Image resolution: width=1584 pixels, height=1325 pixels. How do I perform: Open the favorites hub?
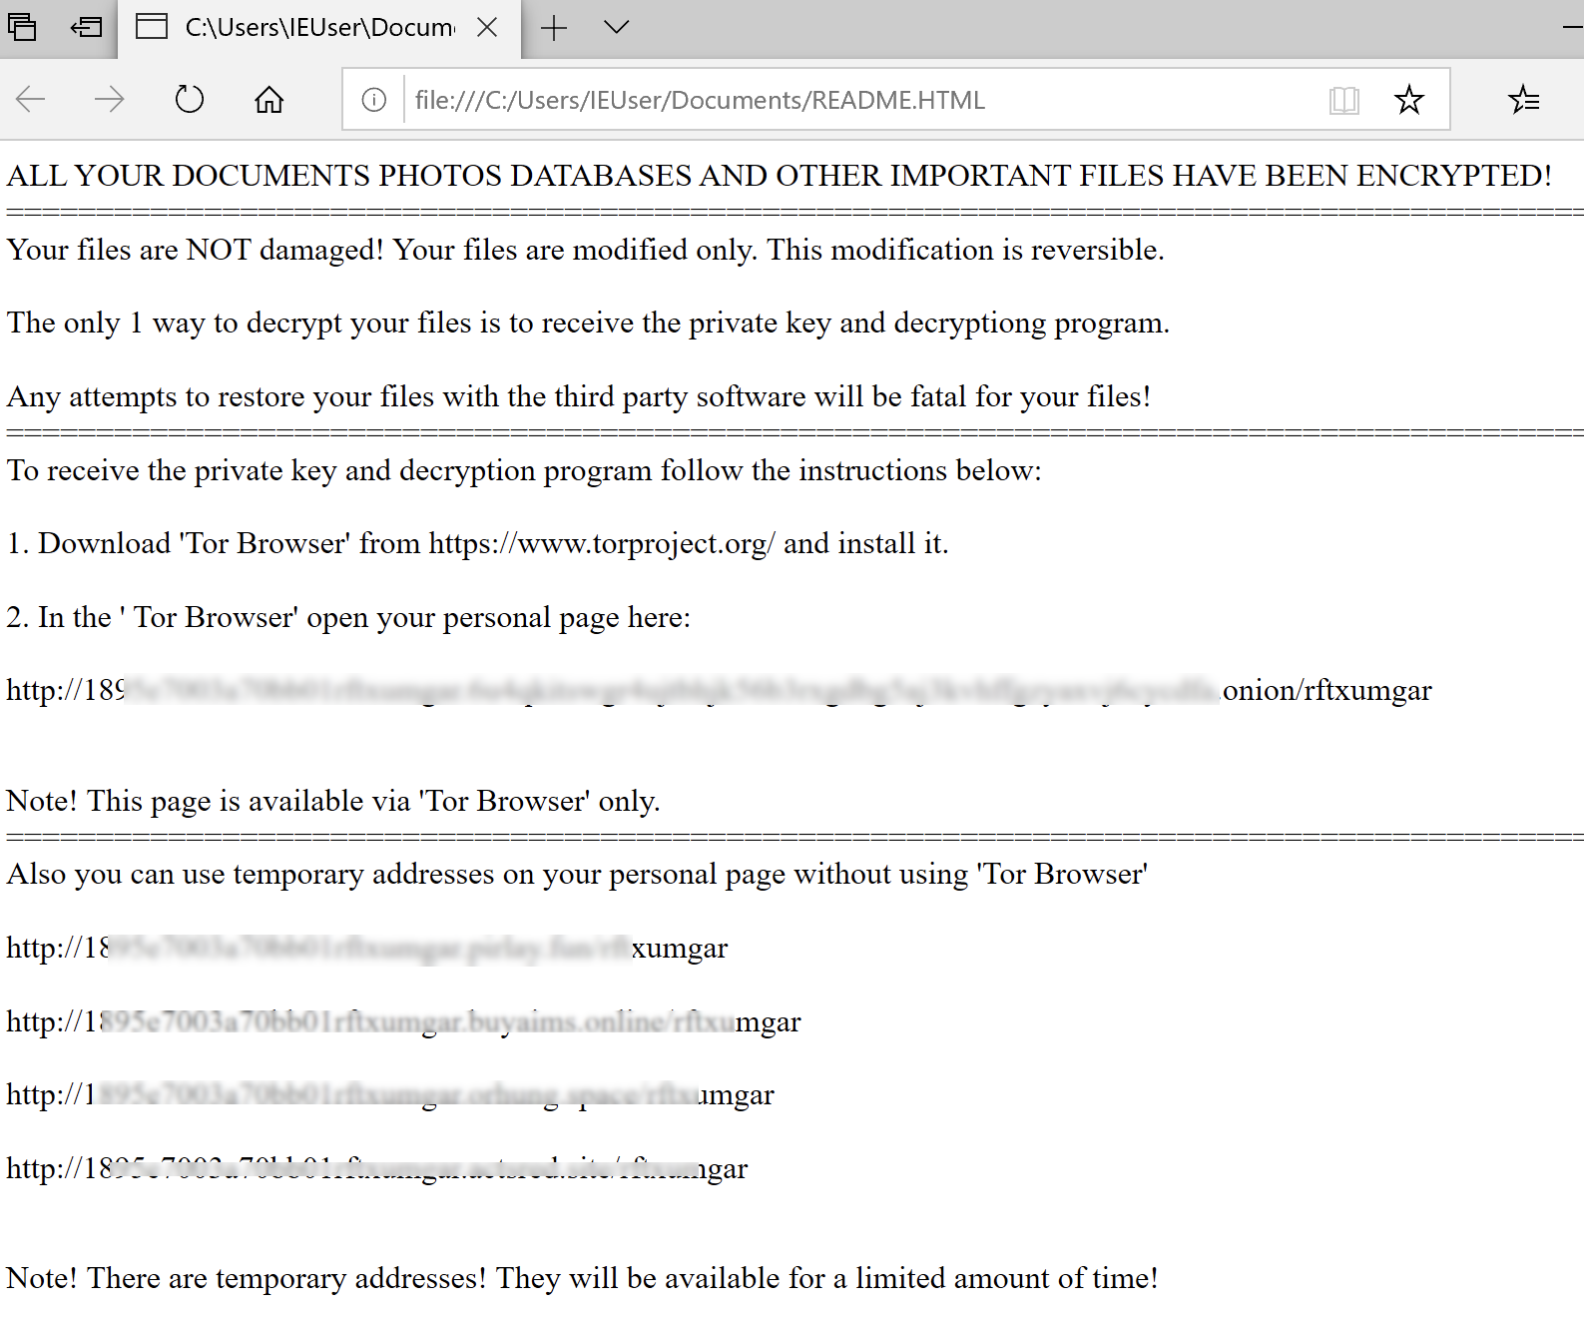pyautogui.click(x=1524, y=100)
